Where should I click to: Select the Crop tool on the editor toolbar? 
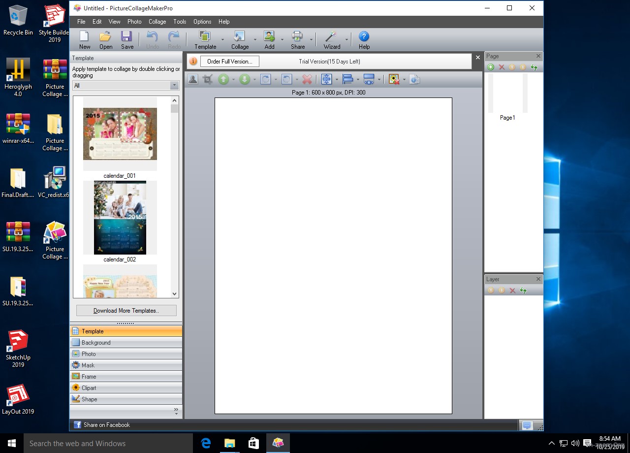point(207,79)
